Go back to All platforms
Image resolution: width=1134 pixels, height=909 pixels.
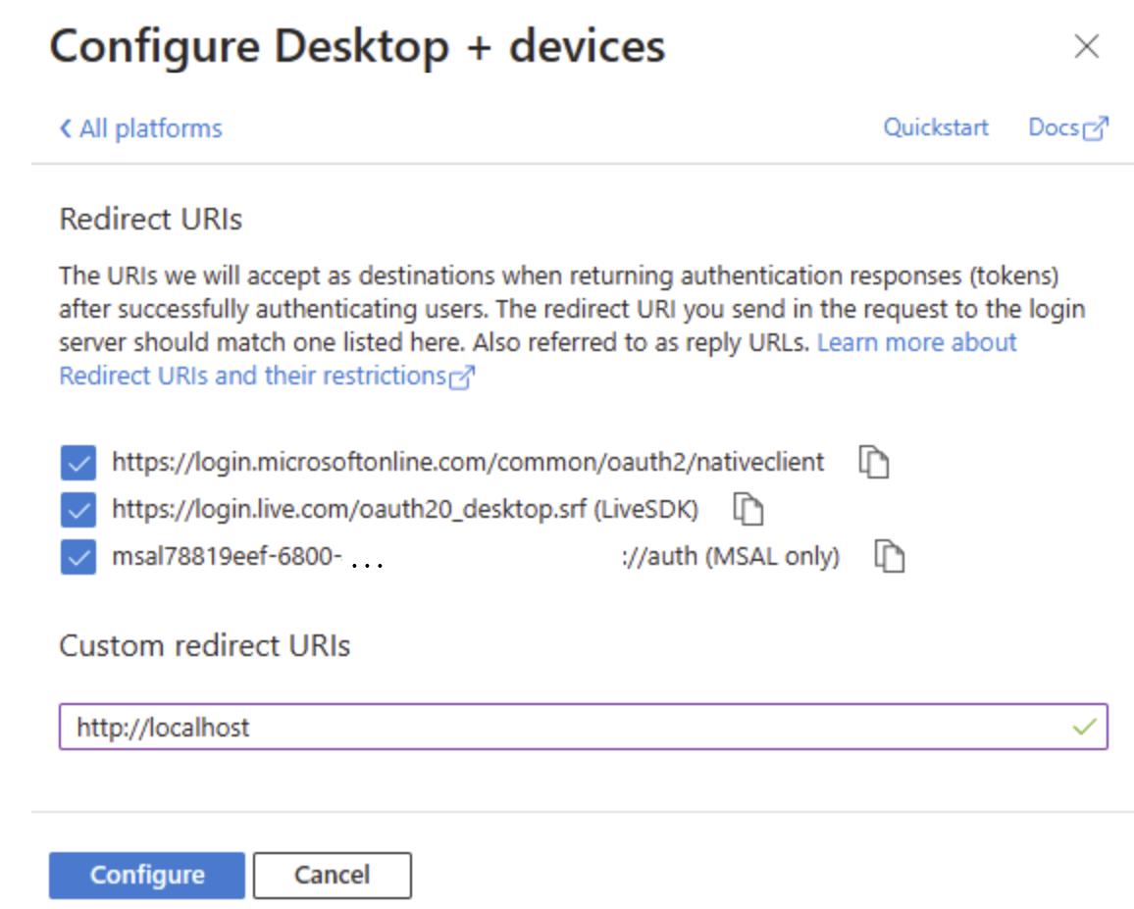point(150,128)
